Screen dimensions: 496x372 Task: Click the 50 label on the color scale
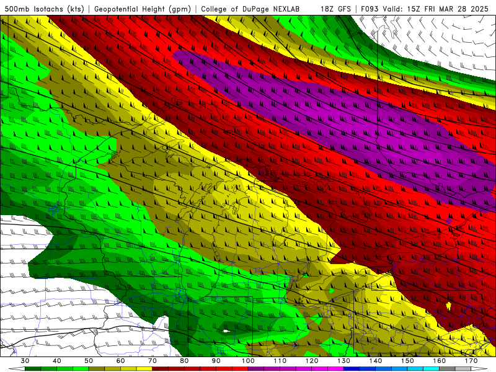pos(89,361)
